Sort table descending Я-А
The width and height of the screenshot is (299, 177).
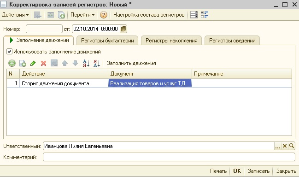[97, 63]
